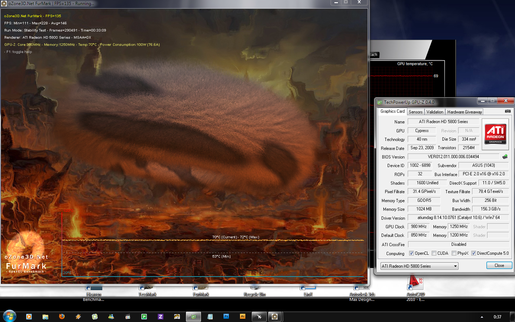The width and height of the screenshot is (515, 322).
Task: Open the green H app in the taskbar
Action: coord(144,316)
